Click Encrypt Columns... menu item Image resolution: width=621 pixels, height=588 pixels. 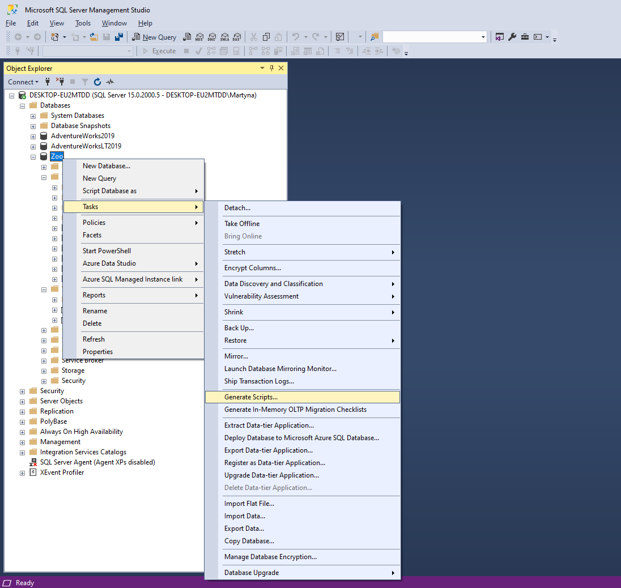(x=303, y=268)
